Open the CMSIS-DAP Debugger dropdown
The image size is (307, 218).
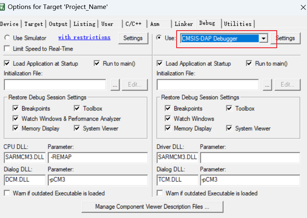(264, 38)
